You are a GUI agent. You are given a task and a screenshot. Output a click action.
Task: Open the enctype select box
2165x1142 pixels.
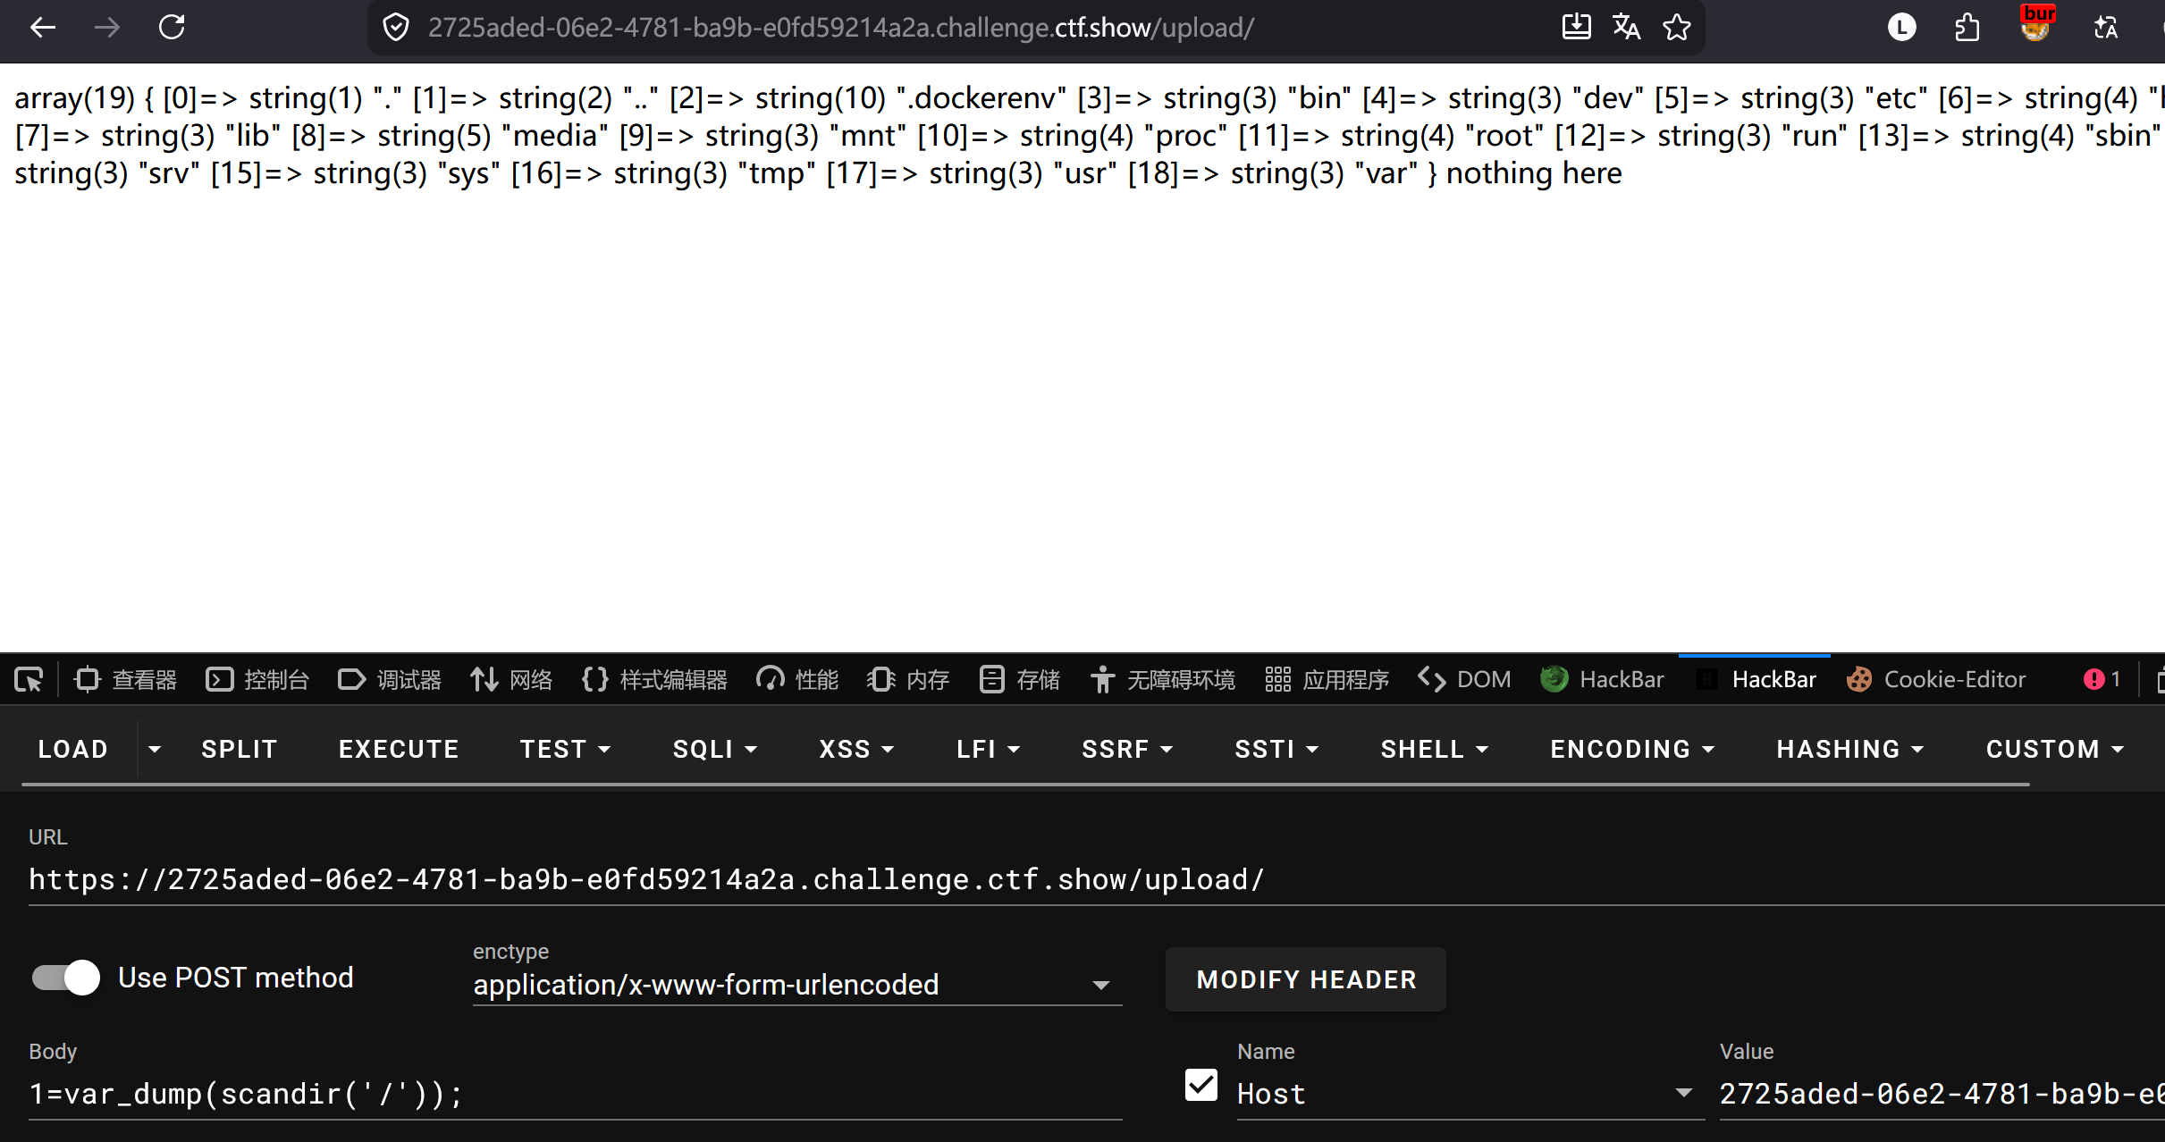[x=796, y=985]
